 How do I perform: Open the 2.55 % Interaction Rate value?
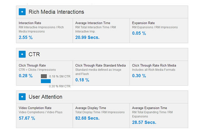[x=26, y=37]
